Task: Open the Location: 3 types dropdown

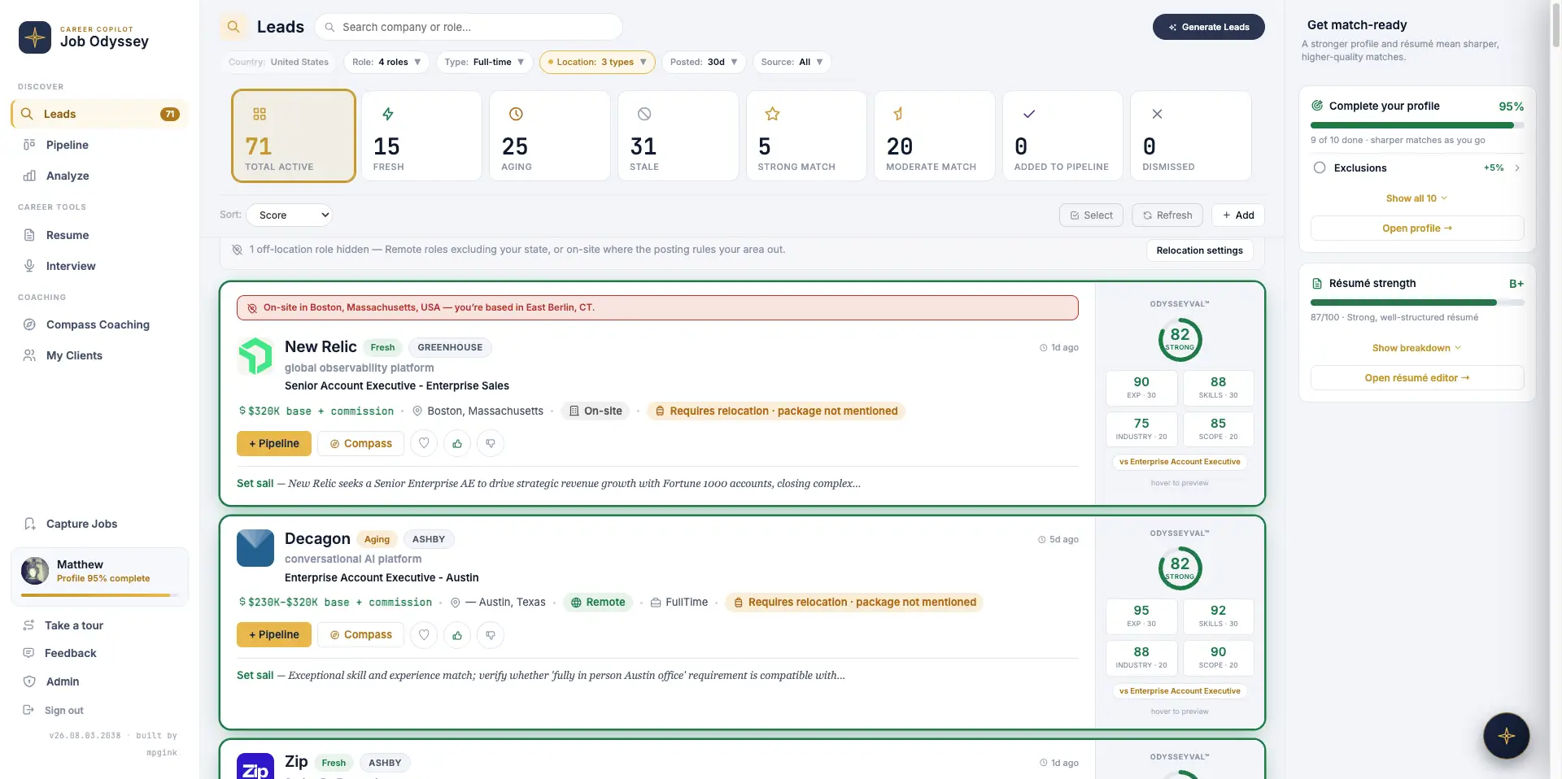Action: click(x=597, y=62)
